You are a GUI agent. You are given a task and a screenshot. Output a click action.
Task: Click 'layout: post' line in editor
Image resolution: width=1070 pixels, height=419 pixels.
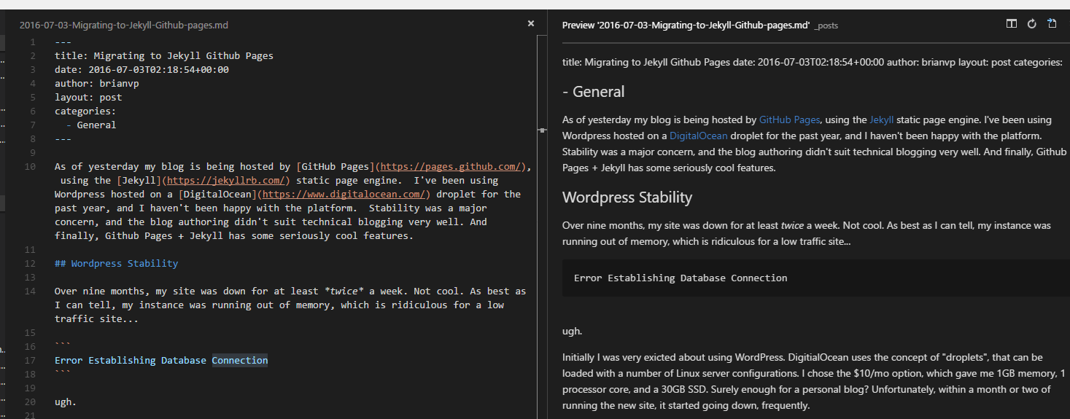[88, 97]
